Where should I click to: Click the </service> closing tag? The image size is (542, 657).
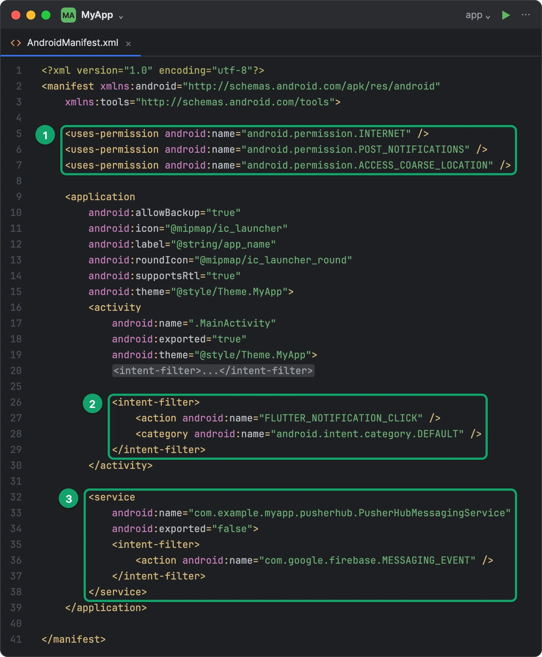(117, 592)
